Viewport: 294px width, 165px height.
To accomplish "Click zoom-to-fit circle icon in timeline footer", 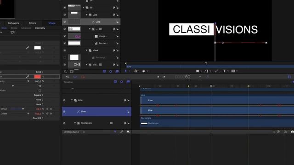I will [278, 132].
